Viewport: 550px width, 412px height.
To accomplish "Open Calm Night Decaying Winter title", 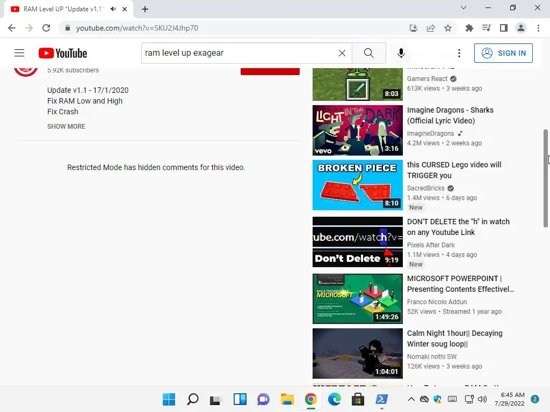I will coord(454,339).
